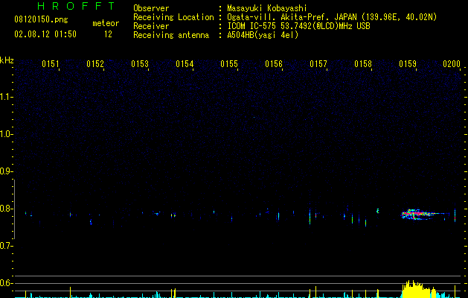Click the meteor count value 12
The height and width of the screenshot is (298, 468).
click(x=108, y=34)
